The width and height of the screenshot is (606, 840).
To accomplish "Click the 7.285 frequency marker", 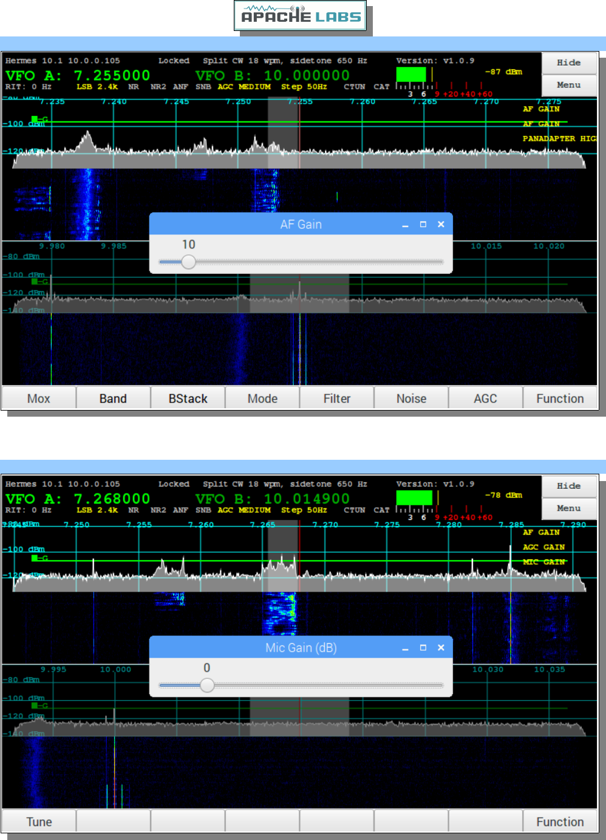I will (x=511, y=525).
